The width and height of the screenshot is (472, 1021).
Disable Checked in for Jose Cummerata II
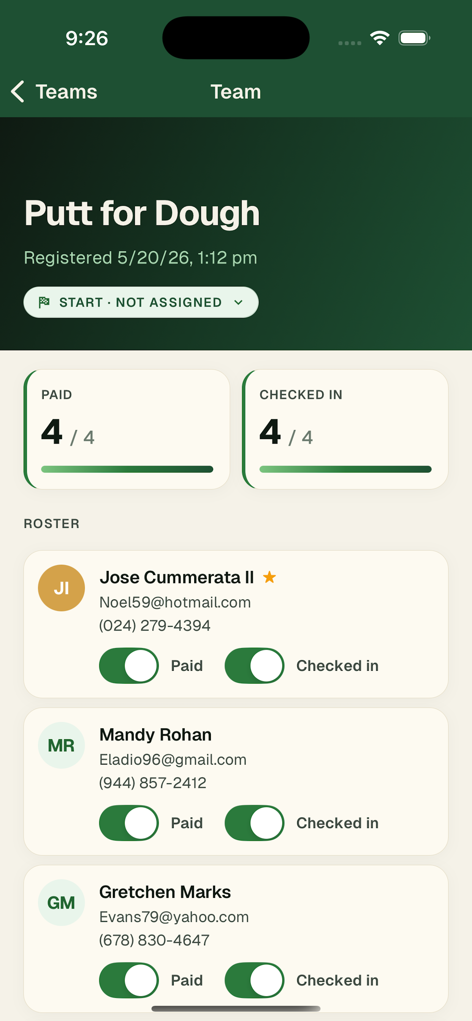[254, 665]
